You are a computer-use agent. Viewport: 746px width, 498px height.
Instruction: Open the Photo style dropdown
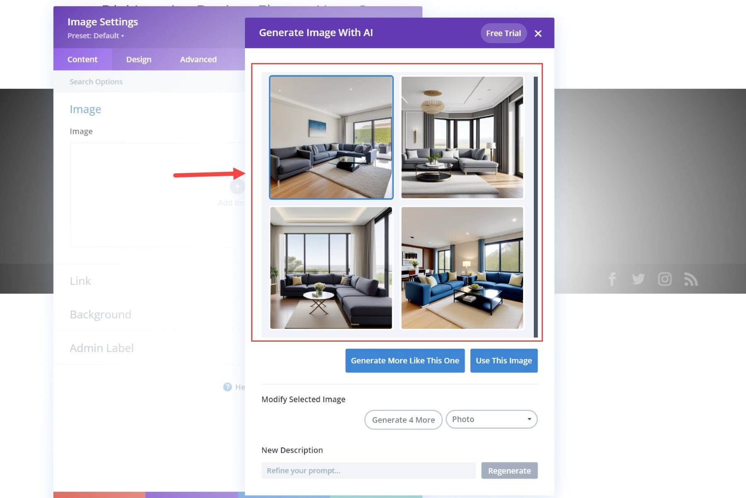pos(492,419)
